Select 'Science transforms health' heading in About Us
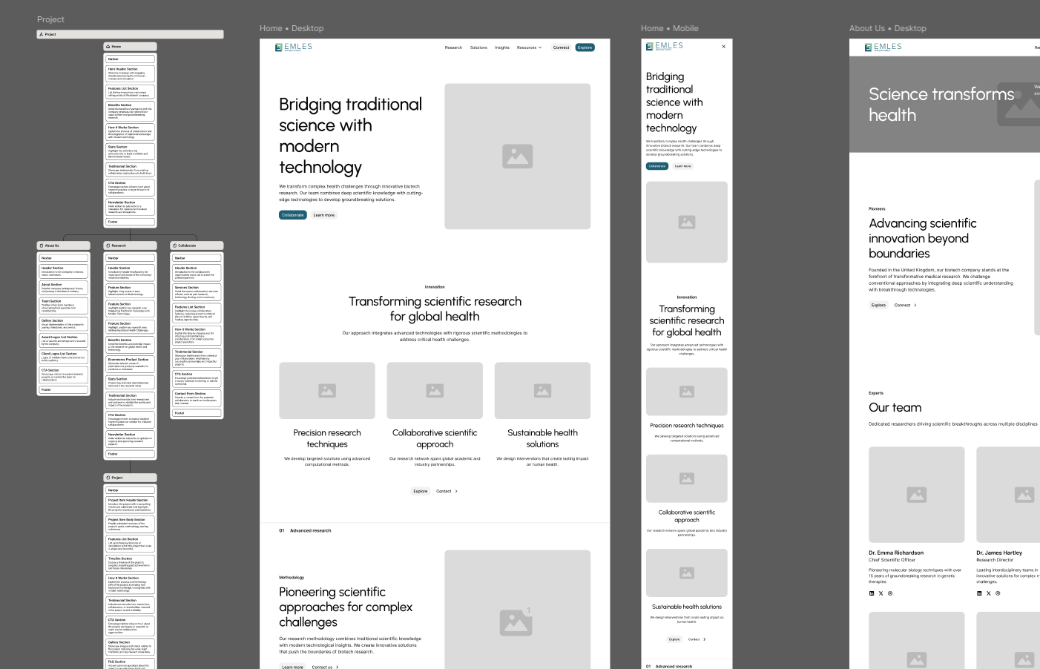1040x669 pixels. click(x=941, y=105)
